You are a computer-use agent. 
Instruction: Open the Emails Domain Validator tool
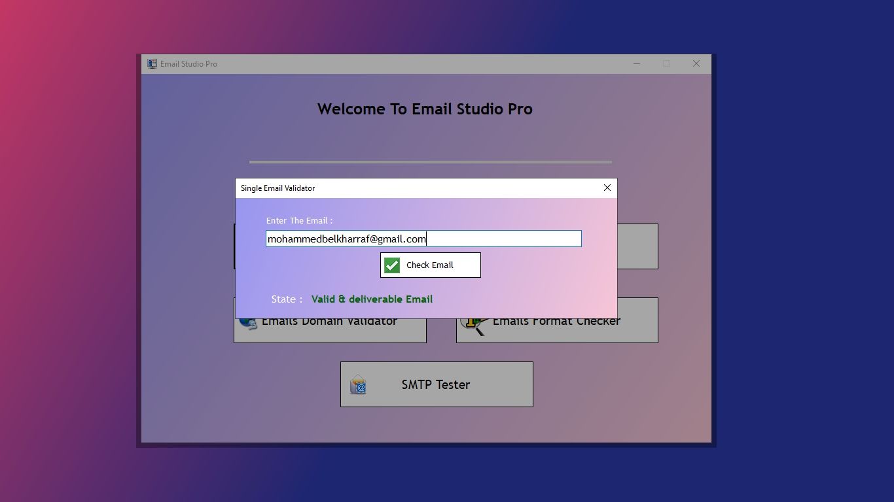tap(330, 331)
